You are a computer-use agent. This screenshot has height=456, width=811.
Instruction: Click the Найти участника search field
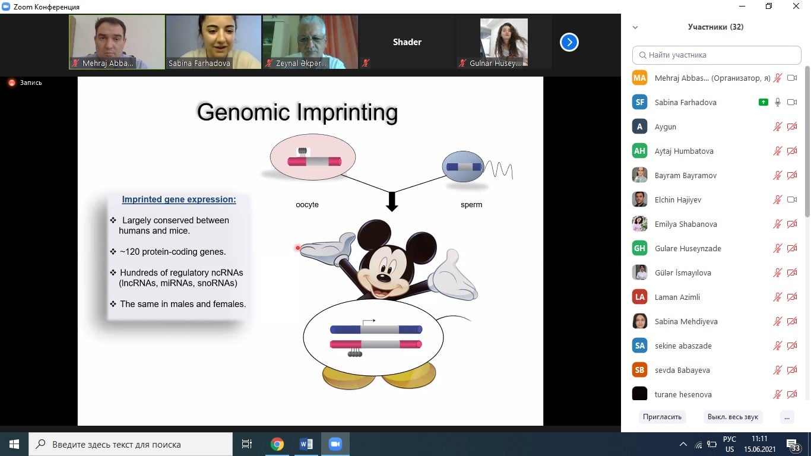(x=717, y=55)
